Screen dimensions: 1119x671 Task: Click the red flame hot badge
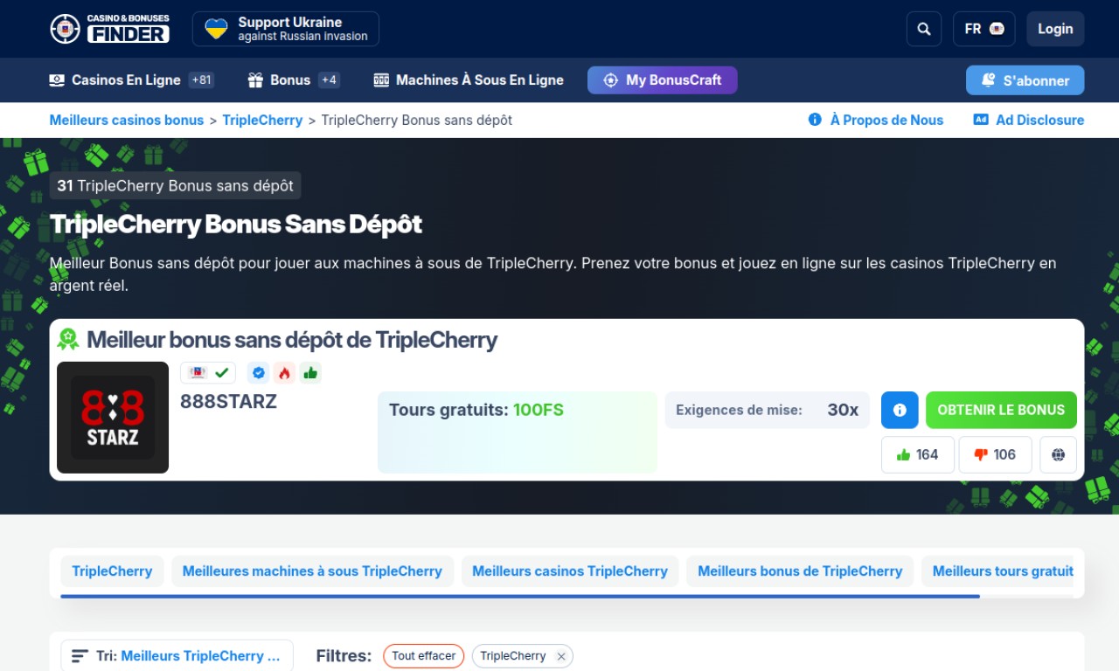pos(284,373)
